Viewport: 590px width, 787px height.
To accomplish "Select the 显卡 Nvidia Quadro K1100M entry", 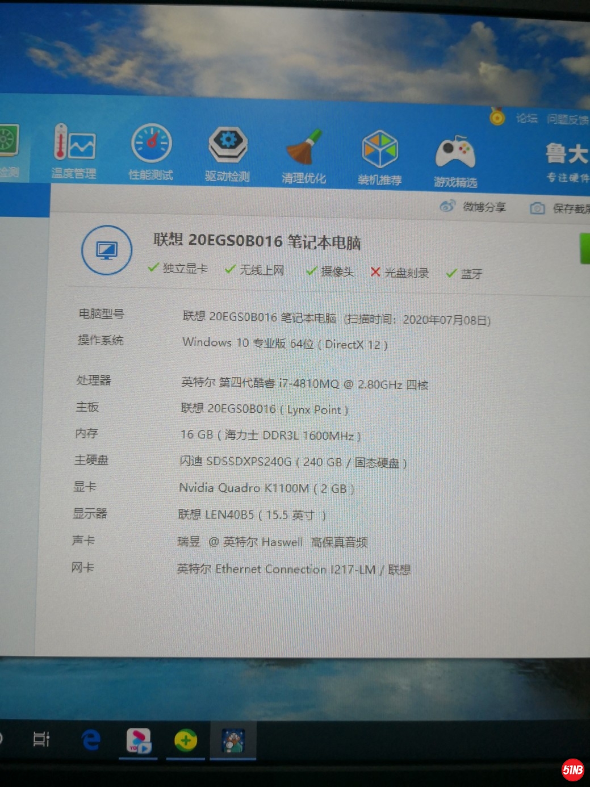I will (x=266, y=488).
